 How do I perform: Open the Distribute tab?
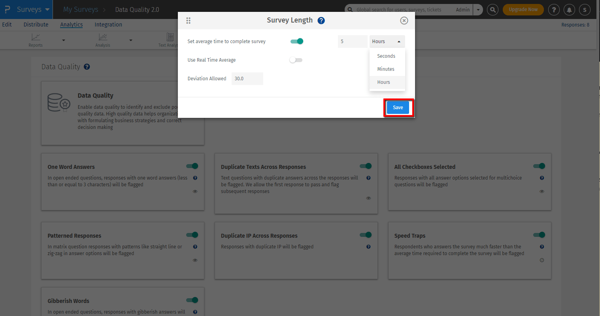pos(36,25)
